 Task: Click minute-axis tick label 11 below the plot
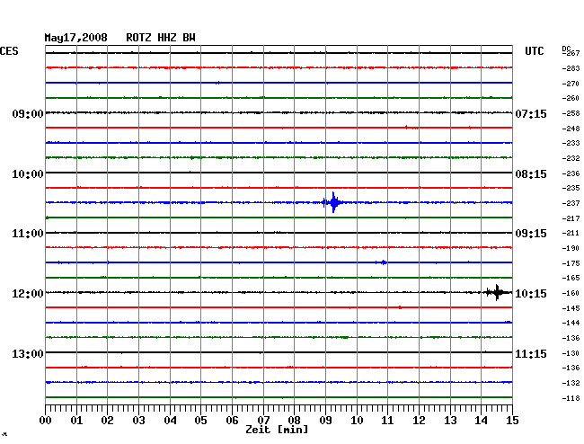point(388,421)
